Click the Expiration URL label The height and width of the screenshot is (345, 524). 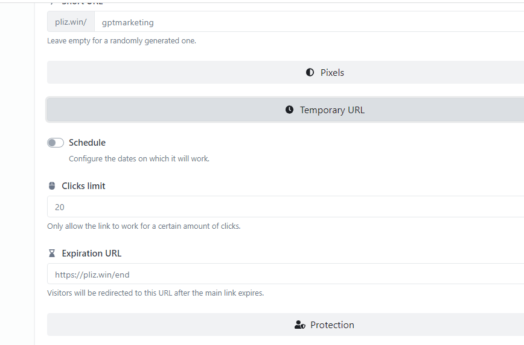(91, 253)
